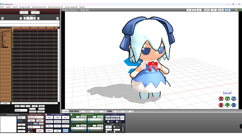The image size is (242, 136).
Task: Open the rotation interpolation dropdown
Action: (x=21, y=118)
